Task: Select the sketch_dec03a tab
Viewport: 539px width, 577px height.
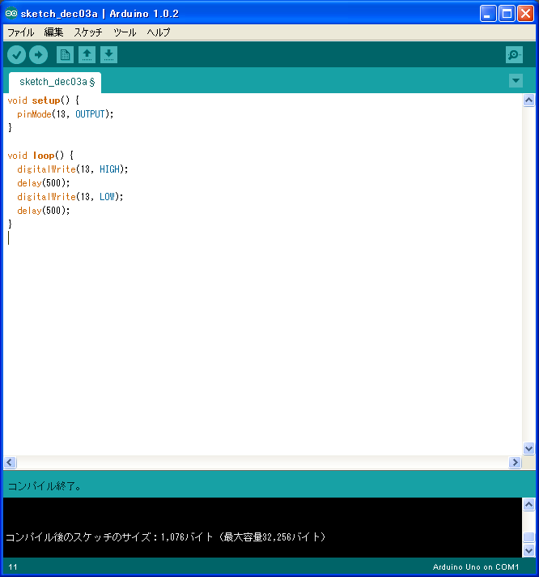Action: pos(55,82)
